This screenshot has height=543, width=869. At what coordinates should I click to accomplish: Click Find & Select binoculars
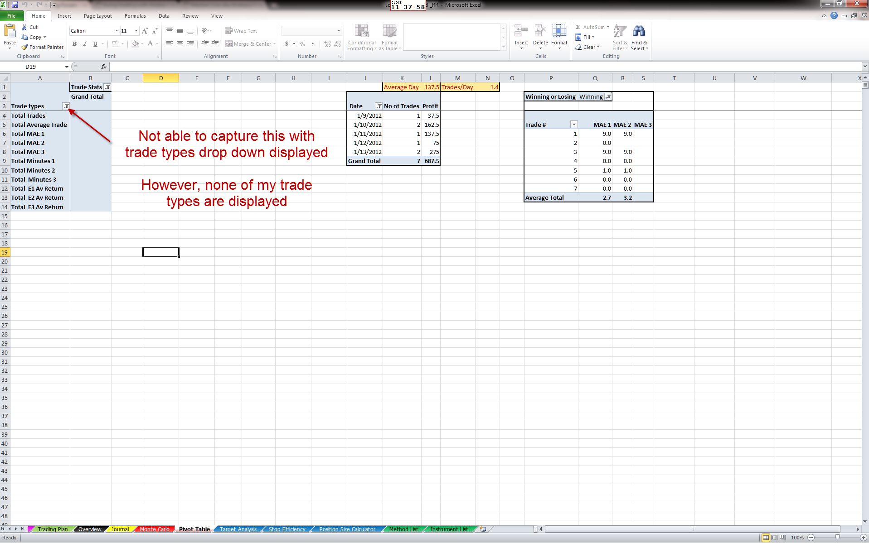pos(639,31)
